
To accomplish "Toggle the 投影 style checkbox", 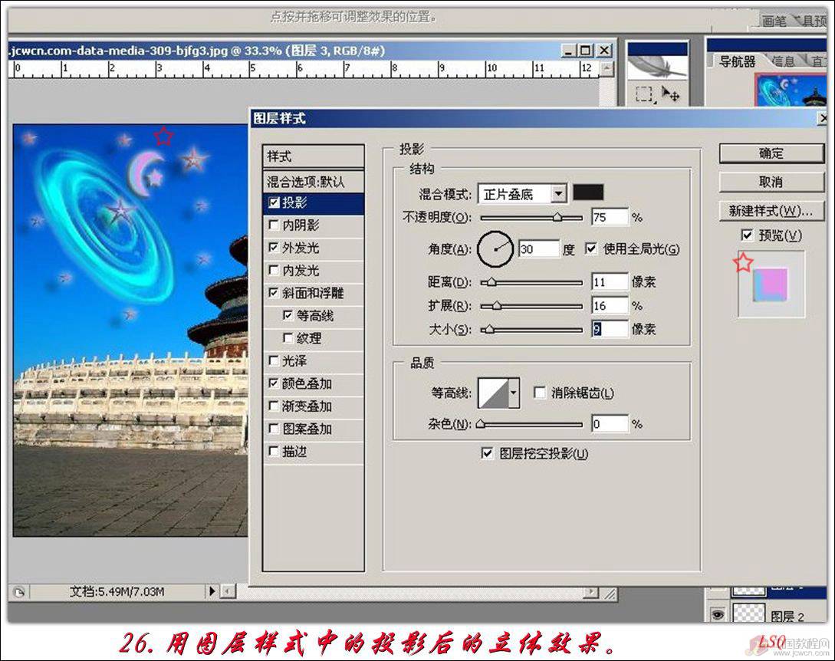I will [x=274, y=202].
